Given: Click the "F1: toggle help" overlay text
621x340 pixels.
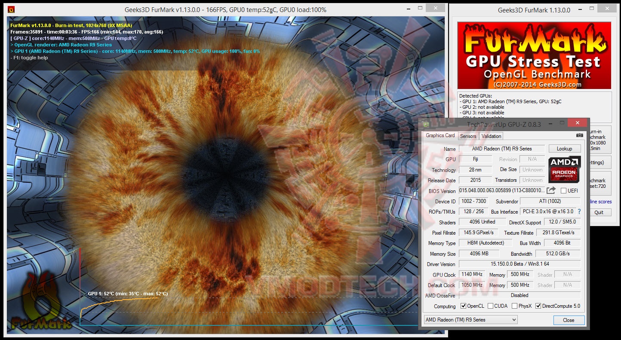Looking at the screenshot, I should click(29, 58).
